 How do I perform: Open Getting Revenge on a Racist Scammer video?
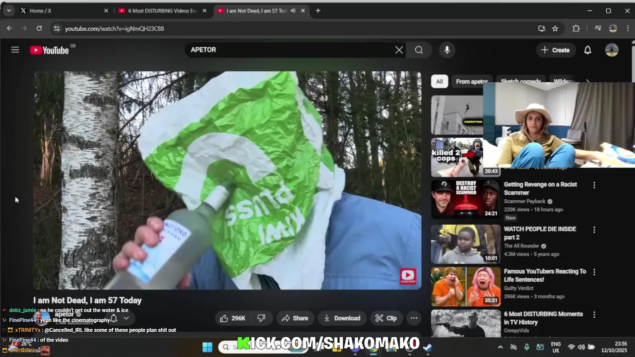(x=540, y=188)
